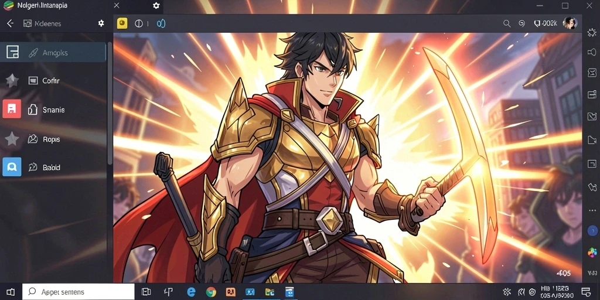Click the taskbar search input field
This screenshot has width=600, height=300.
(x=79, y=292)
